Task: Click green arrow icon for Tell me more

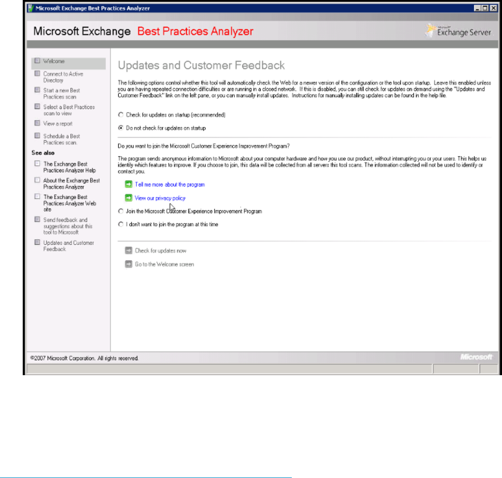Action: (x=129, y=184)
